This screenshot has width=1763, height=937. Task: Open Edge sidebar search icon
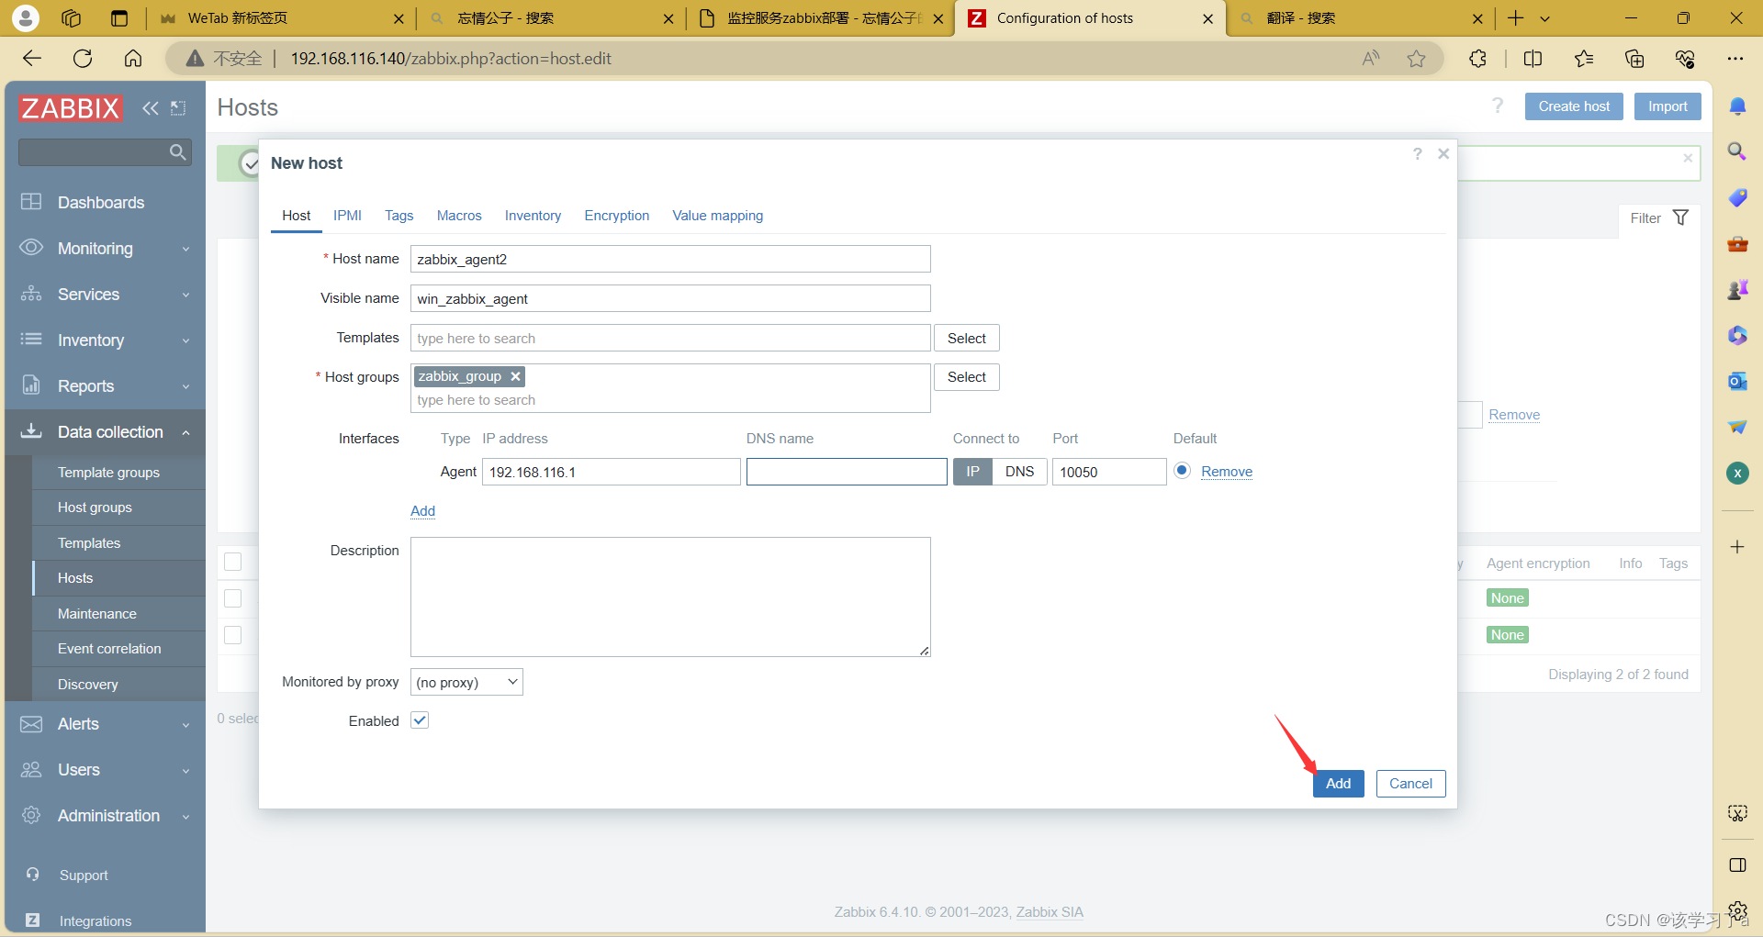coord(1737,151)
